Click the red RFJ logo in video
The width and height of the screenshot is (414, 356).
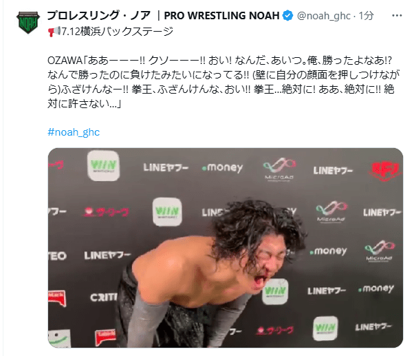[384, 171]
